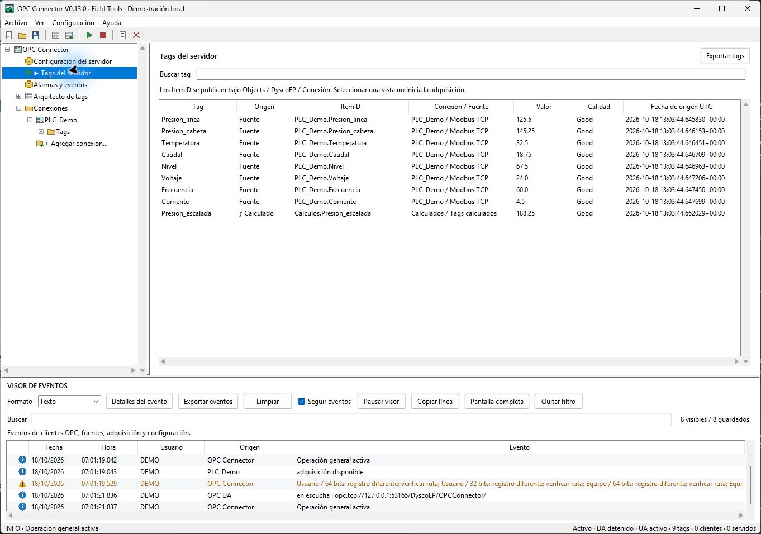Click the OPC Connector root node icon
Image resolution: width=761 pixels, height=534 pixels.
tap(18, 50)
